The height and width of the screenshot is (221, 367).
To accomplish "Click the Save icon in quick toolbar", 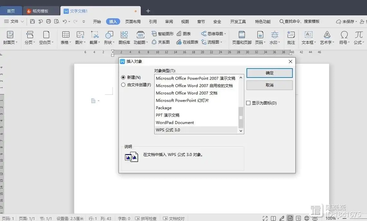I will coord(32,21).
